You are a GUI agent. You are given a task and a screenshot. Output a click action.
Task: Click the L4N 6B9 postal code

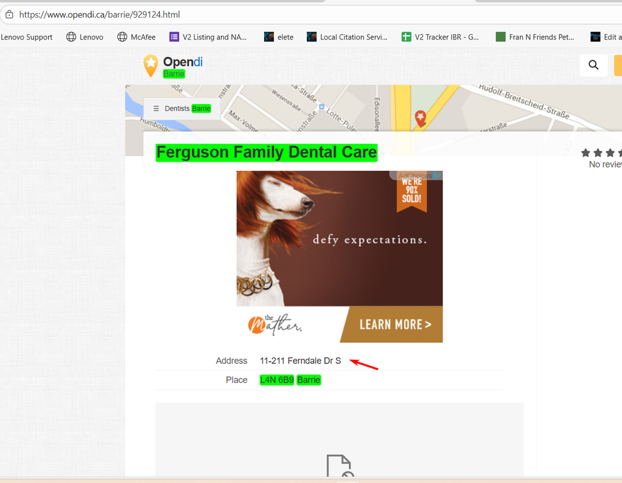click(277, 380)
